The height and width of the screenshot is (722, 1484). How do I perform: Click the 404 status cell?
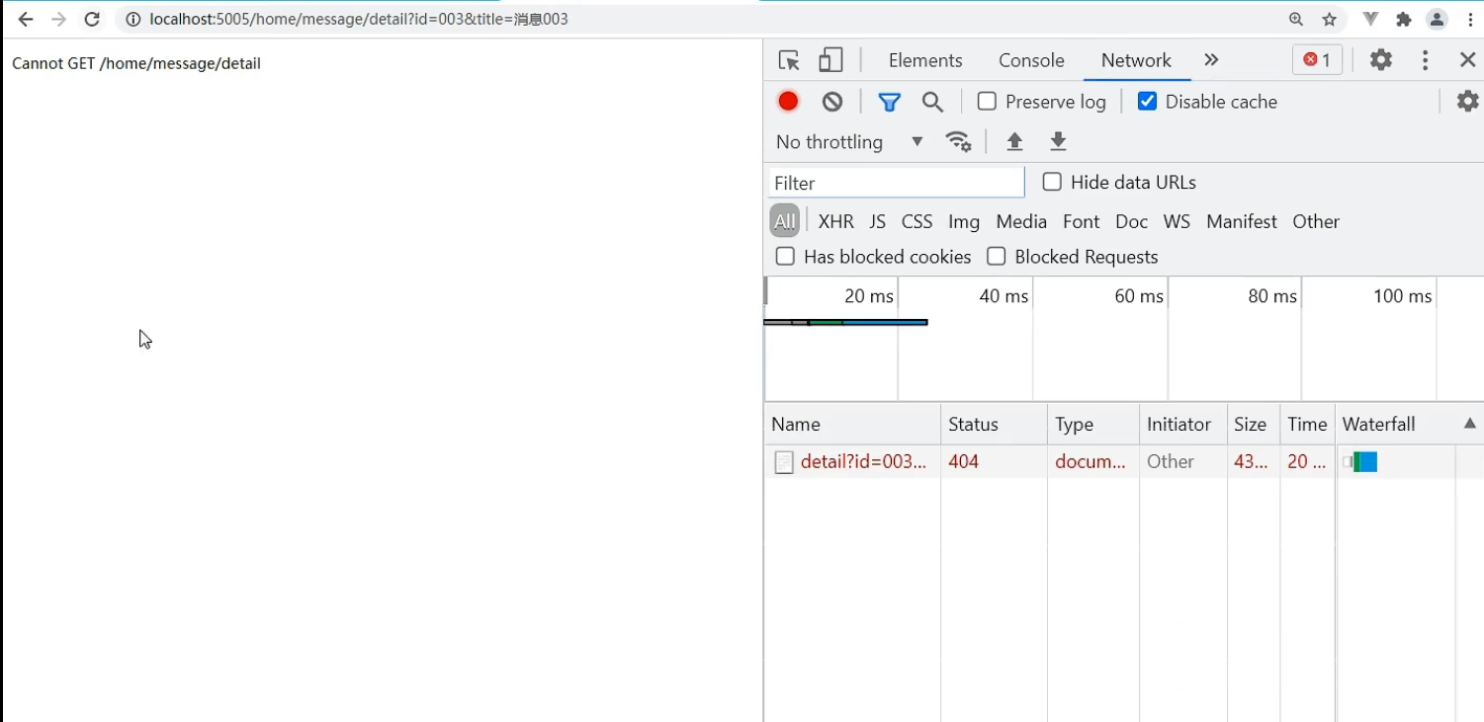(994, 461)
